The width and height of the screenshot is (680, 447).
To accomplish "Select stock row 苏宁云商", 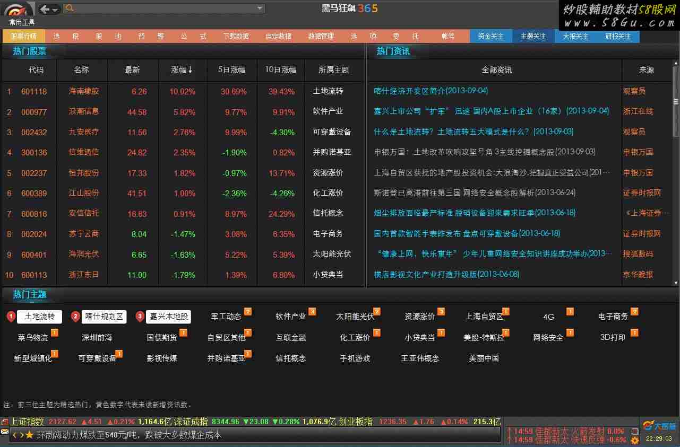I will pos(183,234).
